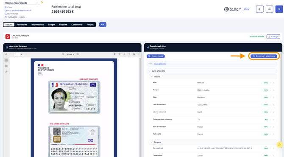Screen dimensions: 284x157
Task: Edit the Prénom field with pencil icon
Action: coord(270,90)
